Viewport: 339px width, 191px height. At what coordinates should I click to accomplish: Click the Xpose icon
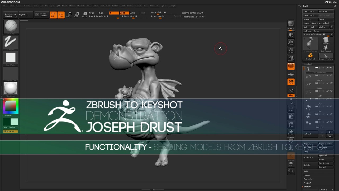coord(291,171)
